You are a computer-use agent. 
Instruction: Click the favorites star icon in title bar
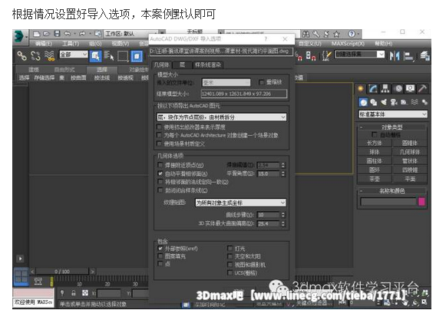click(x=336, y=34)
